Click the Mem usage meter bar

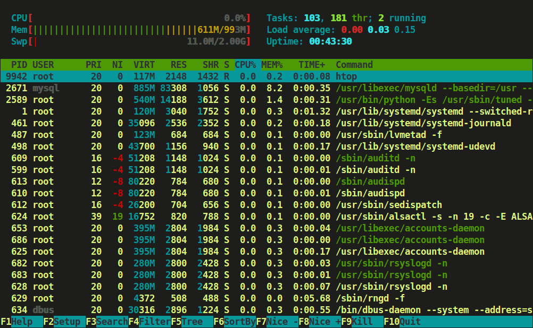click(139, 30)
